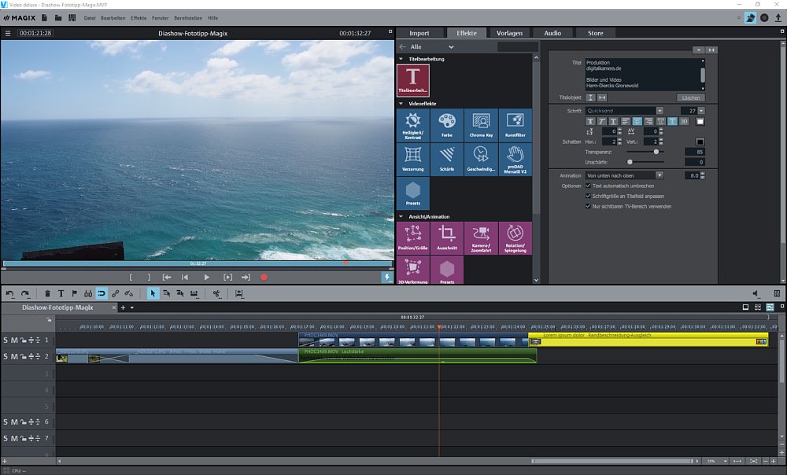Click the Titelbearbeitung title editor tile

pyautogui.click(x=413, y=80)
